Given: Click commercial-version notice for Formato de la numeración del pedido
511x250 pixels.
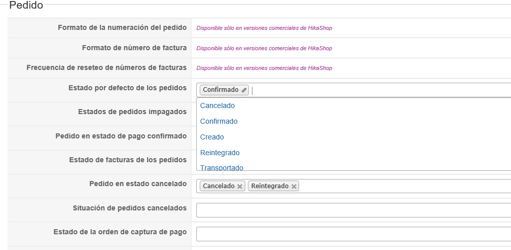Looking at the screenshot, I should click(264, 28).
